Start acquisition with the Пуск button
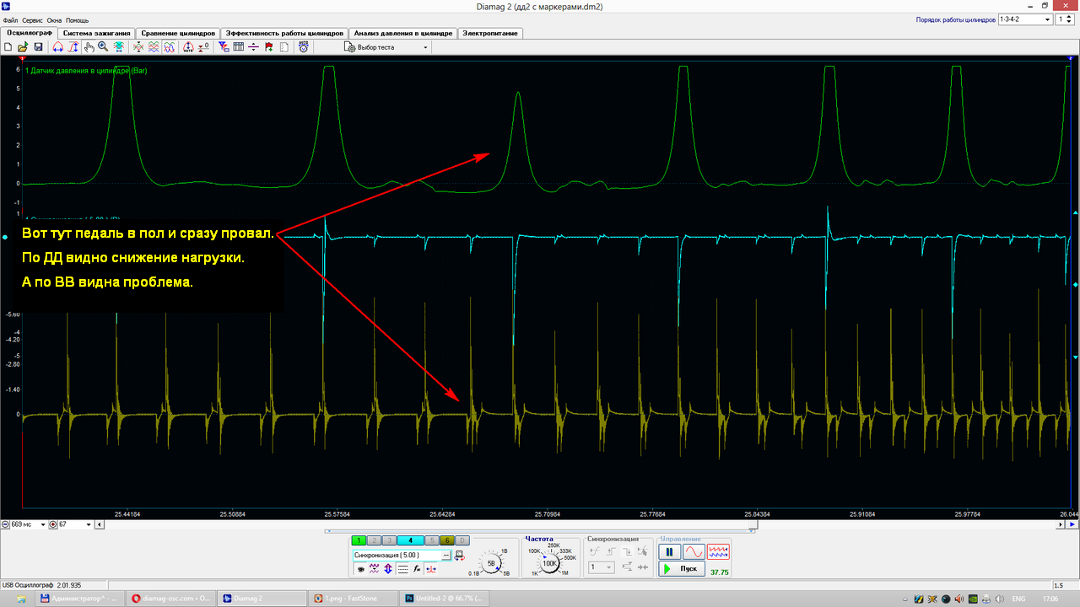Viewport: 1080px width, 607px height. (x=682, y=569)
